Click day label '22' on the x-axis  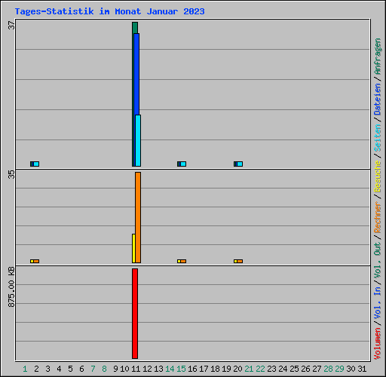coord(260,369)
